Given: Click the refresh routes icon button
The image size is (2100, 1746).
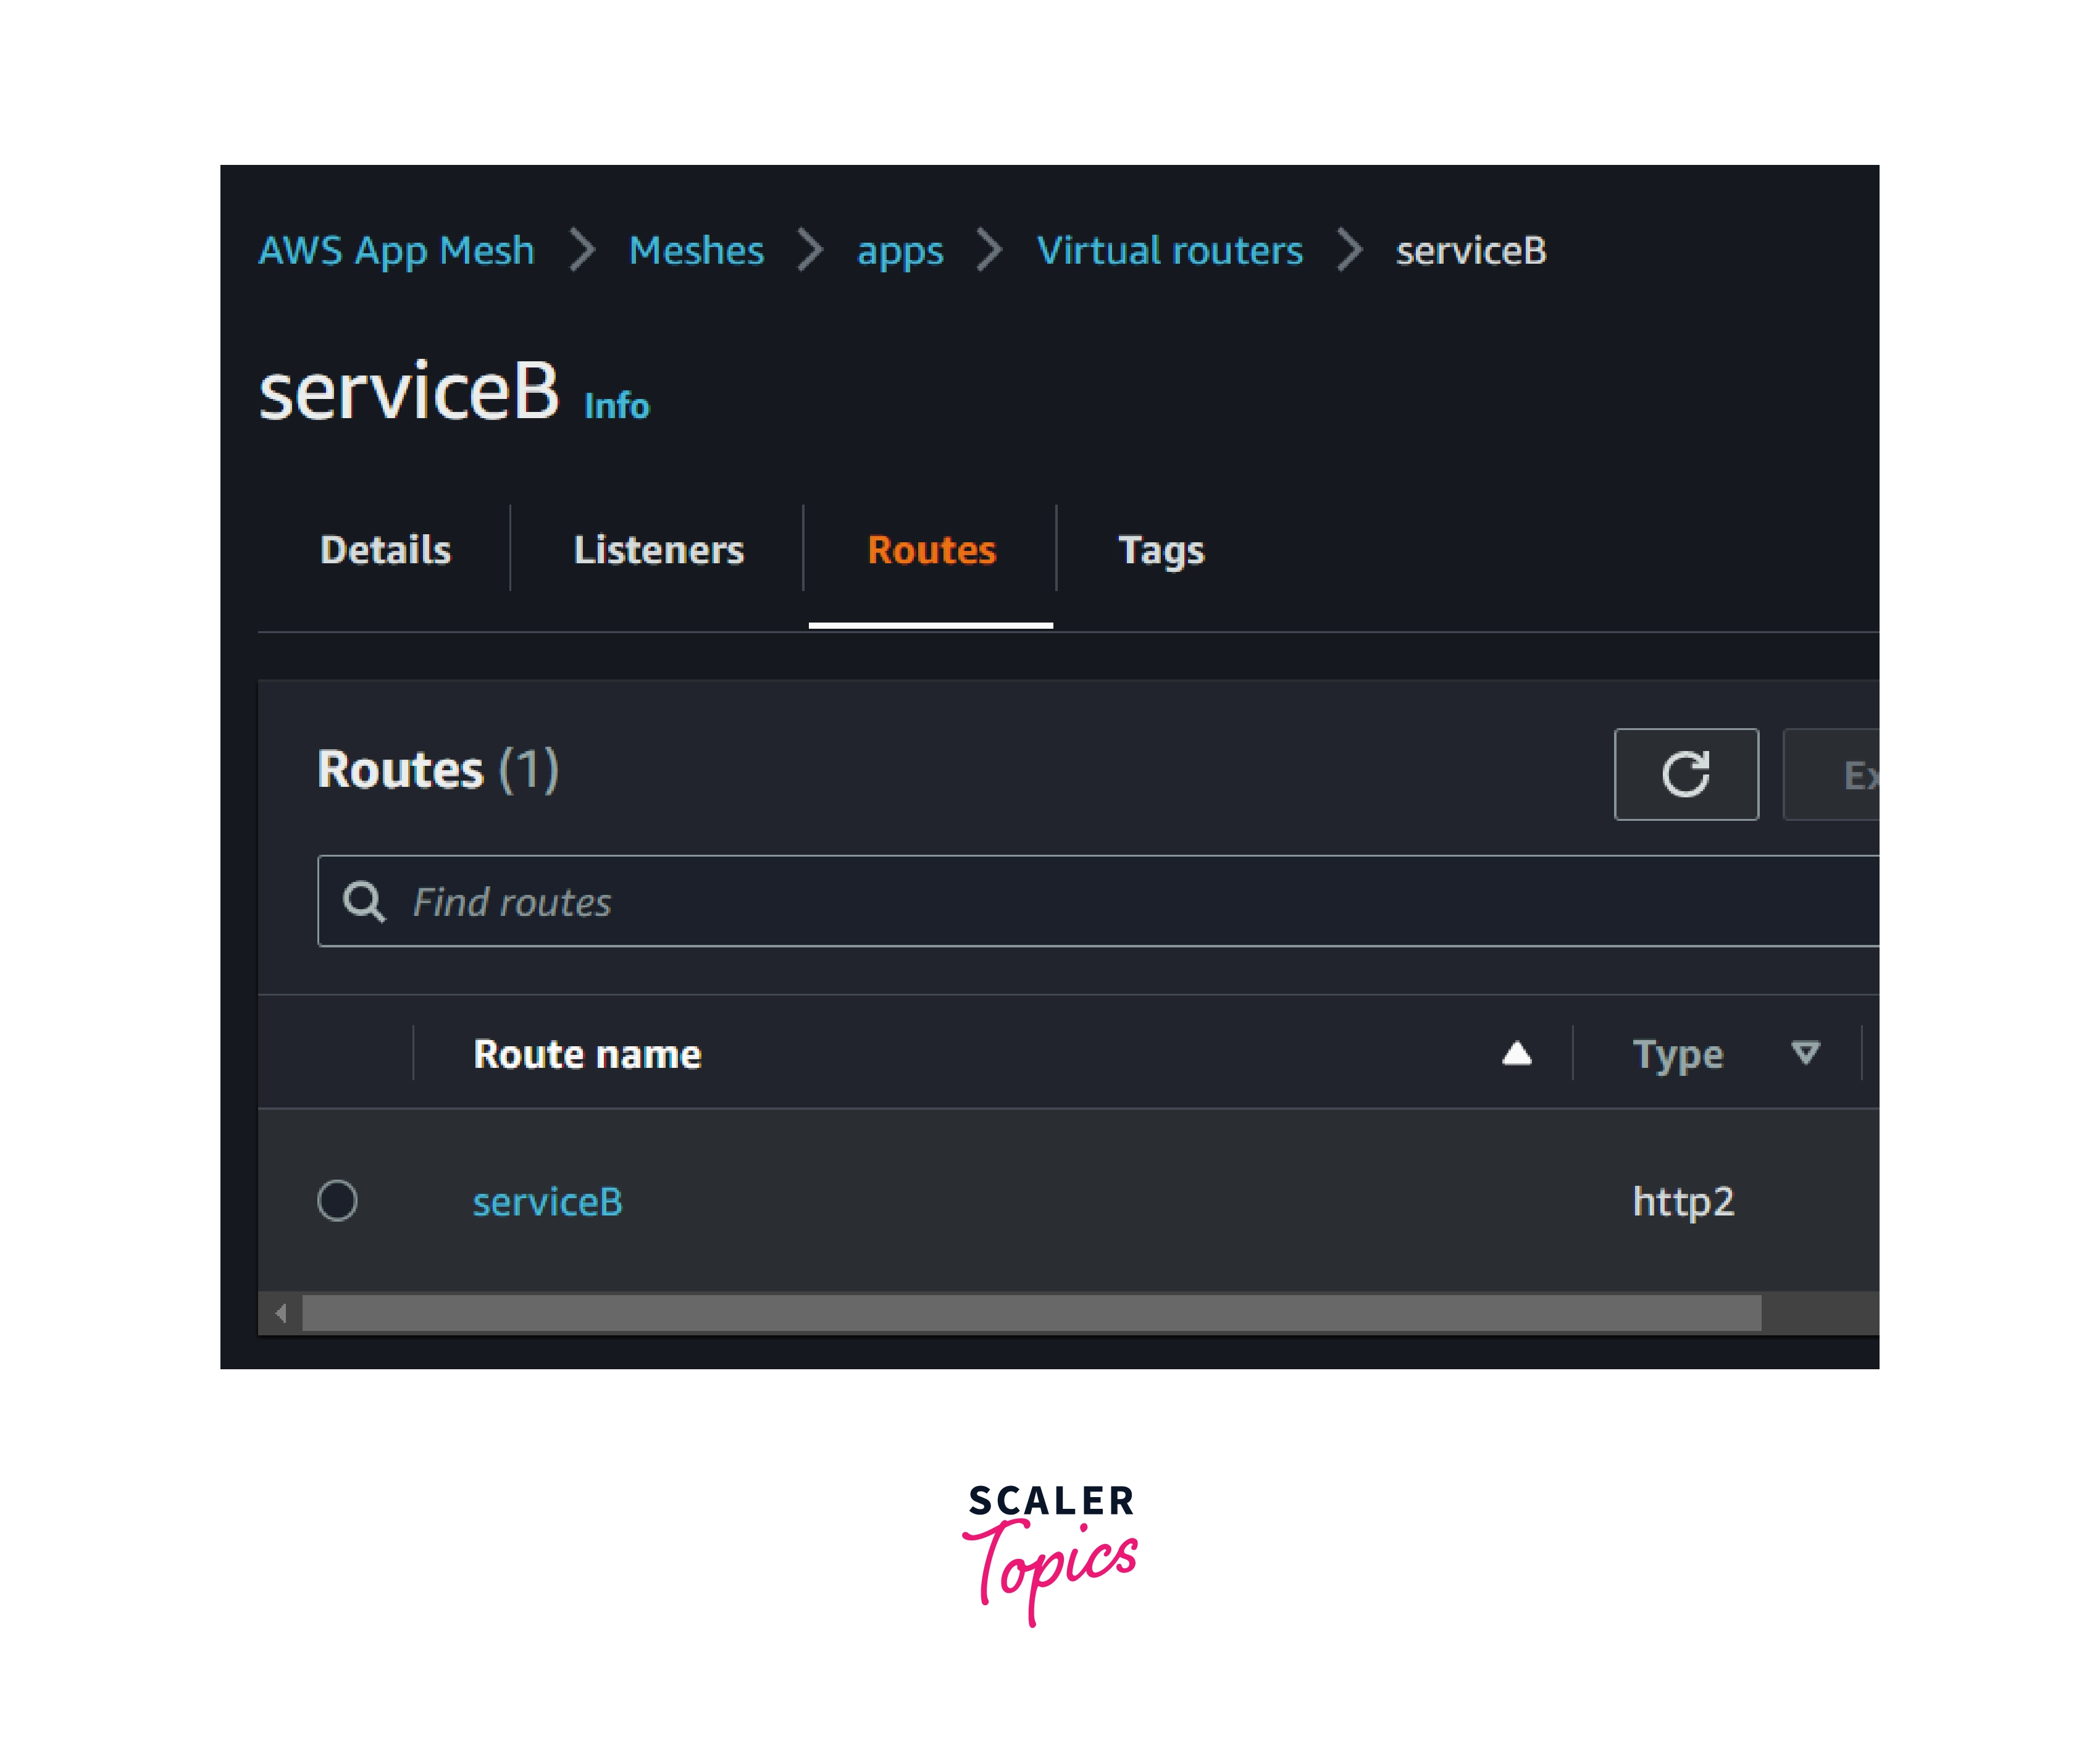Looking at the screenshot, I should (x=1686, y=774).
